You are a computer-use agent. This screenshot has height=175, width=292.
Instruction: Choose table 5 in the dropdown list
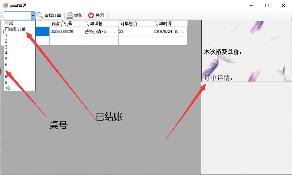[x=20, y=59]
